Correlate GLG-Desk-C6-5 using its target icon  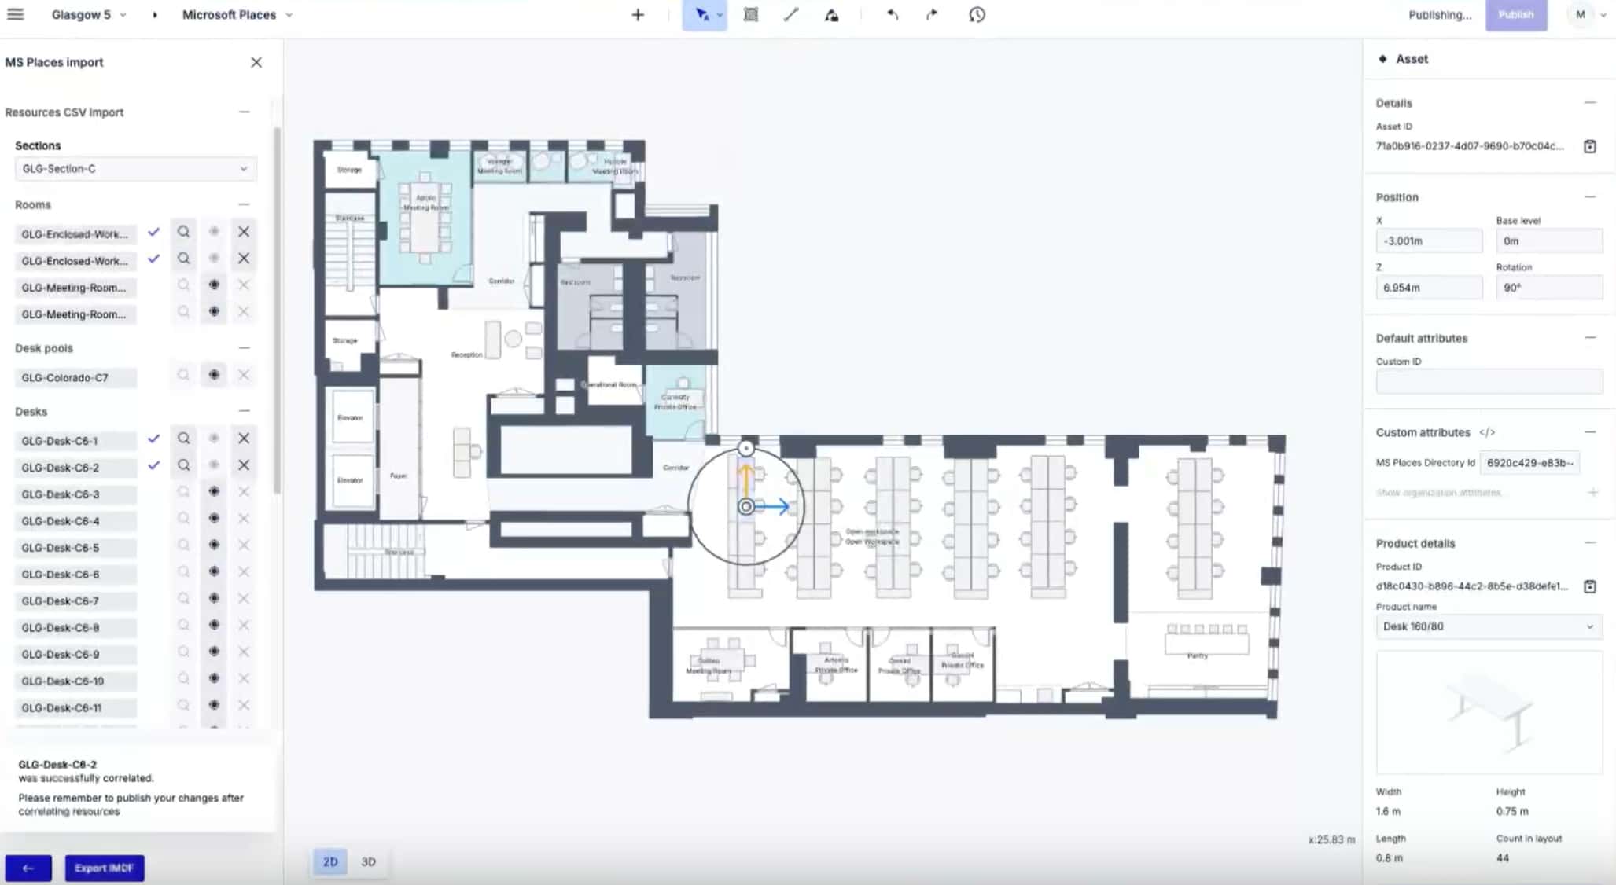[214, 545]
